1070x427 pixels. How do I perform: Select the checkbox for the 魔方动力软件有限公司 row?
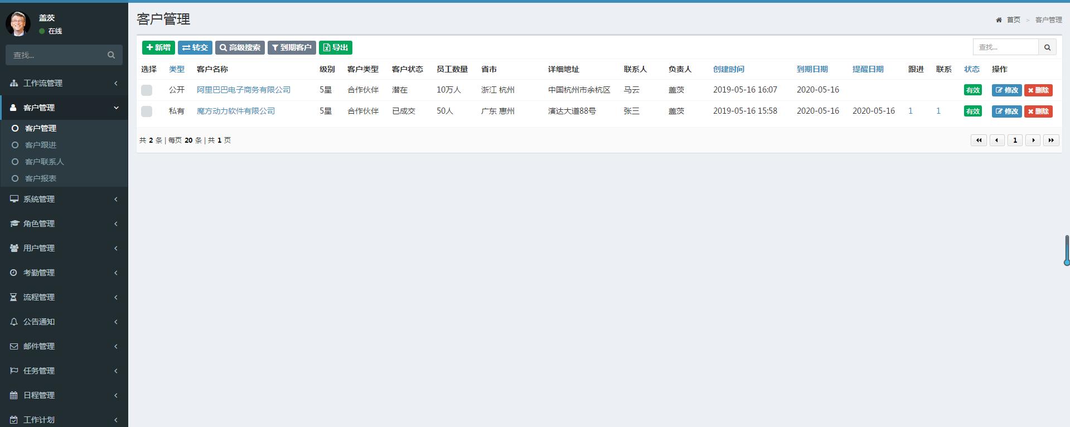point(147,111)
